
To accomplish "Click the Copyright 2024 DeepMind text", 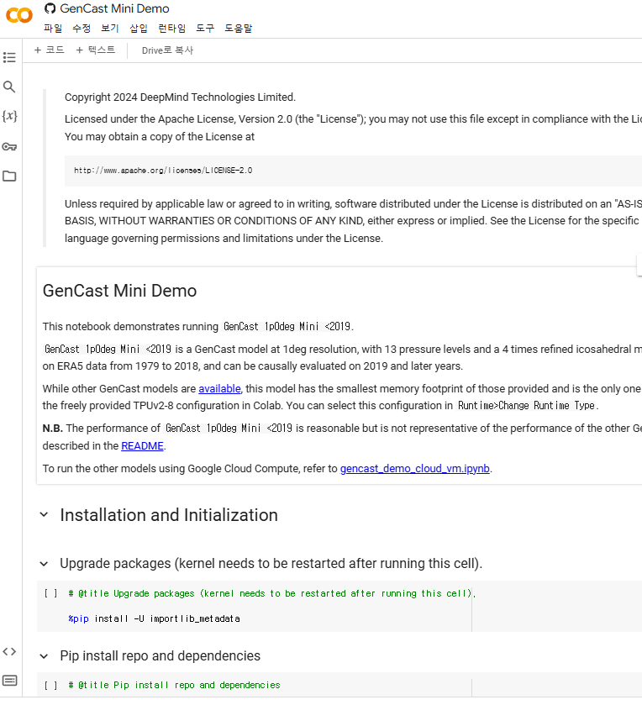I will [x=180, y=97].
